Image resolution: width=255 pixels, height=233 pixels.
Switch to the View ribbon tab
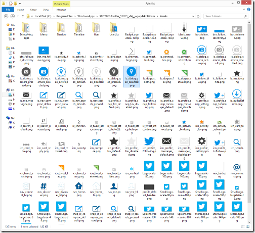click(46, 10)
